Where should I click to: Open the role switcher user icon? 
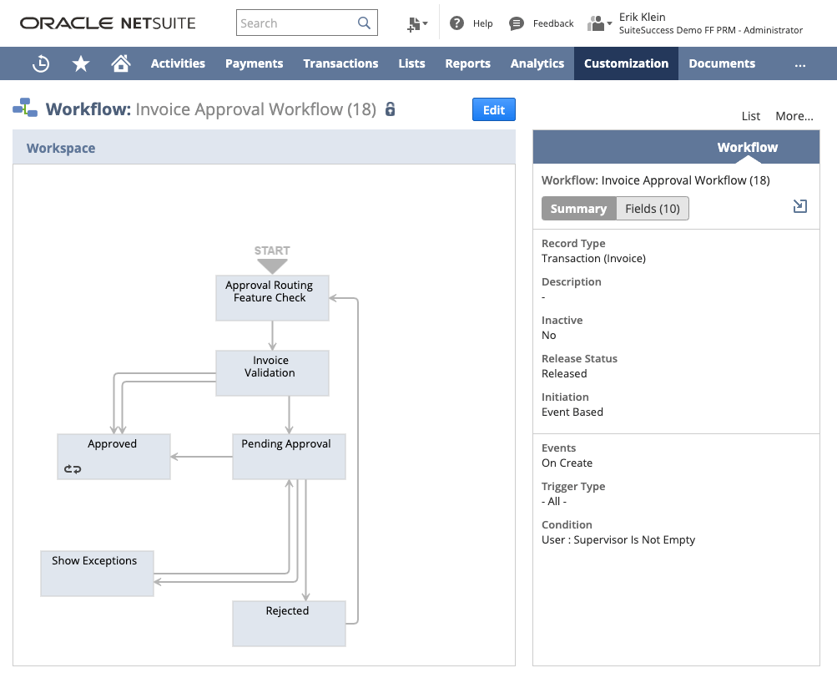[597, 23]
